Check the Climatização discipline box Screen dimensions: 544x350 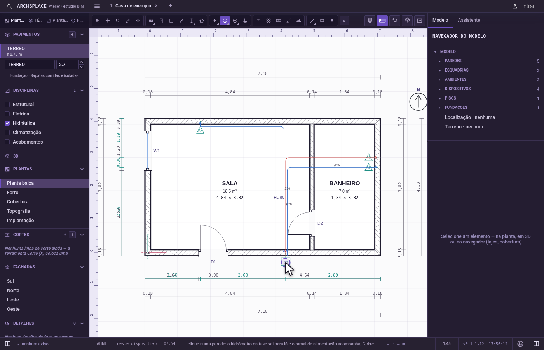coord(7,133)
